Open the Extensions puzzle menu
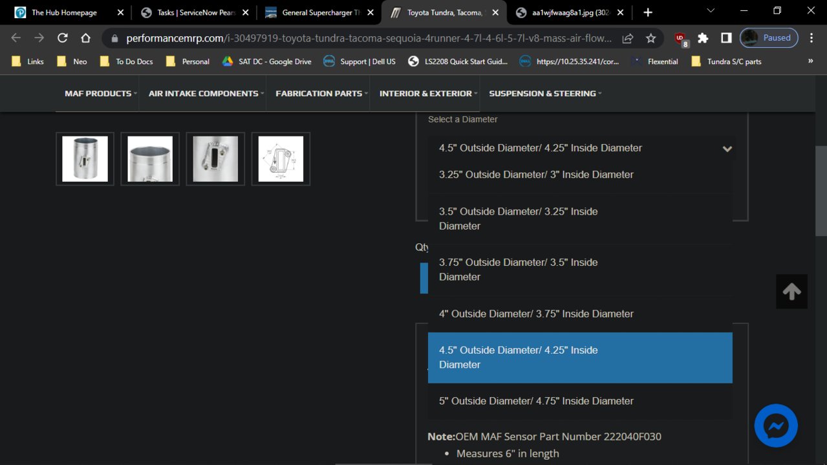This screenshot has width=827, height=465. tap(703, 38)
